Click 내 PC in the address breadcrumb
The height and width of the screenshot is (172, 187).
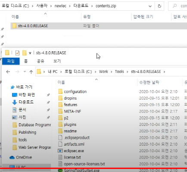click(53, 72)
